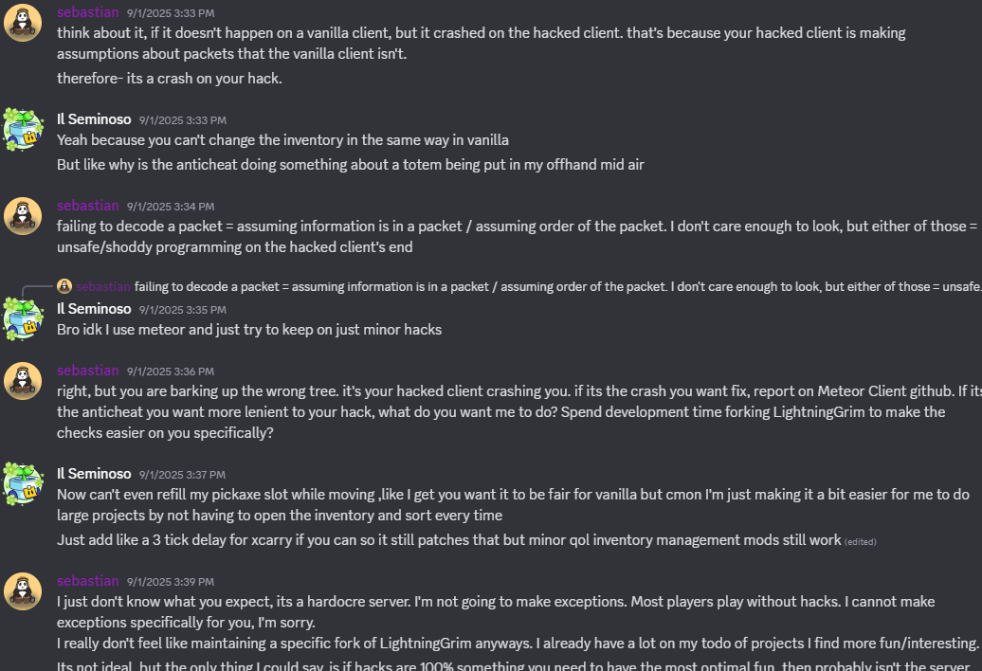
Task: Click the sebastian username on the 3:39 PM message
Action: pos(87,581)
